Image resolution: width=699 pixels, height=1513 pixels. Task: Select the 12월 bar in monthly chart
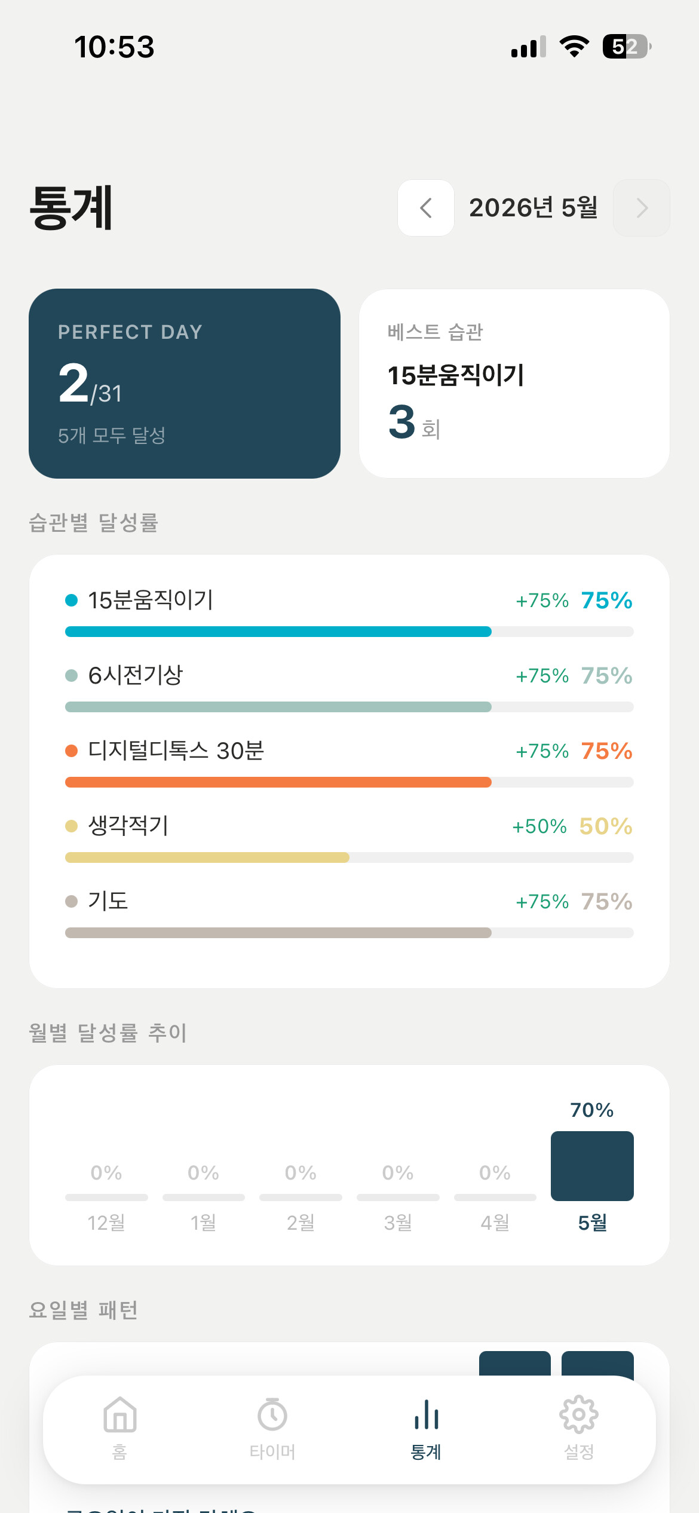106,1197
